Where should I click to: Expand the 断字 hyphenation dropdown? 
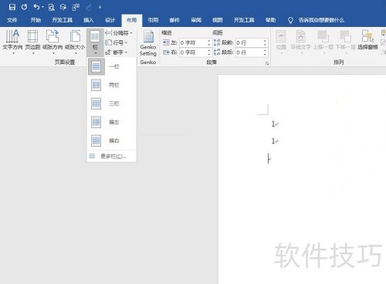pos(117,52)
